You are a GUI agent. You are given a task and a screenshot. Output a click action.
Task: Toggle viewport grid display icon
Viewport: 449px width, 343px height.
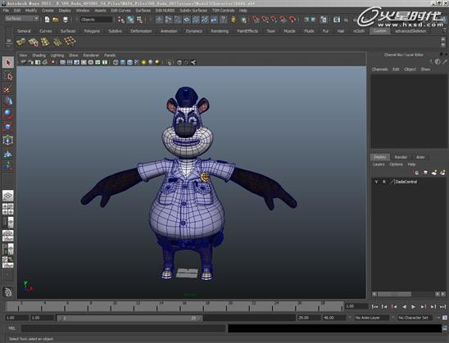63,62
